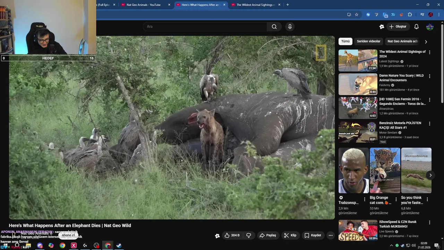The height and width of the screenshot is (250, 444).
Task: Select the Nat Geo Animals adlı chip
Action: coord(403,41)
